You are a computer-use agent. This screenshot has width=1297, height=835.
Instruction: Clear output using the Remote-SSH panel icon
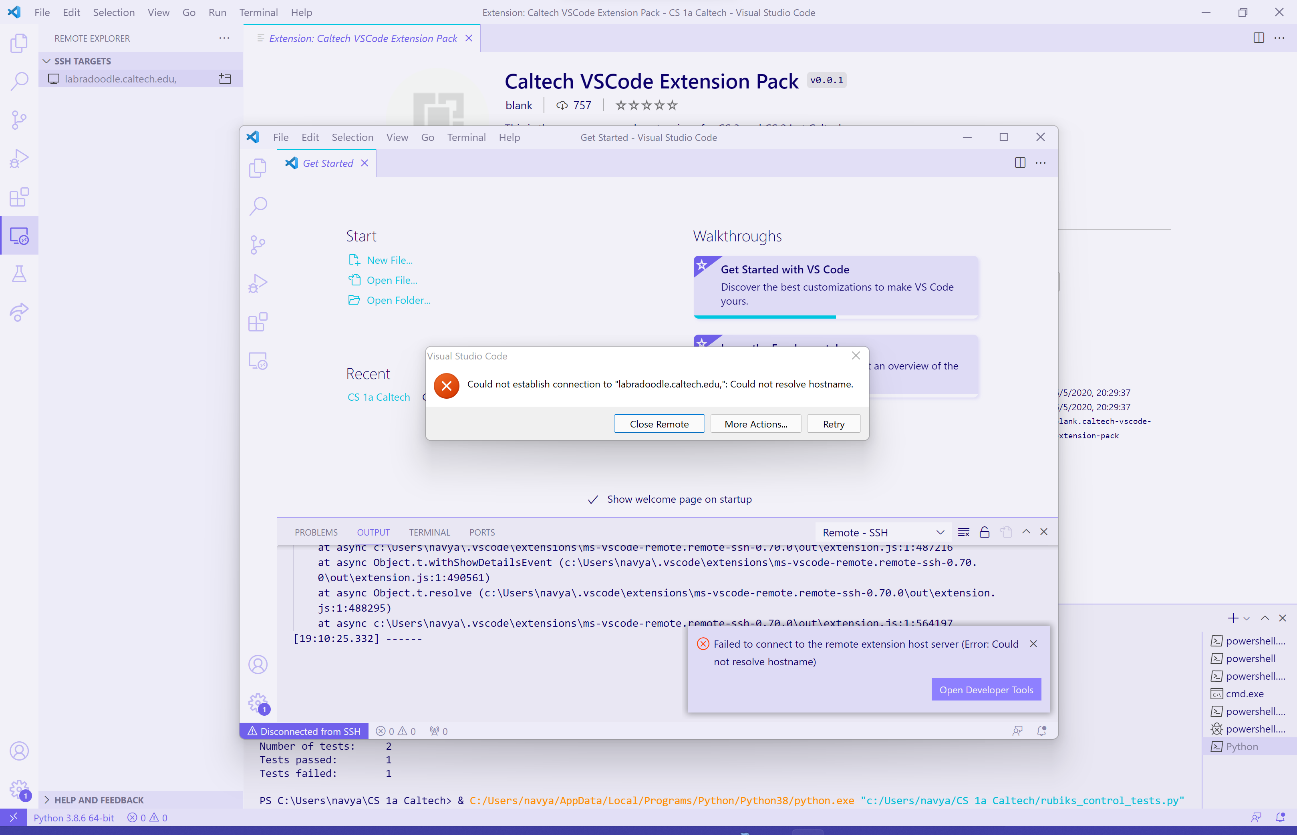click(963, 532)
